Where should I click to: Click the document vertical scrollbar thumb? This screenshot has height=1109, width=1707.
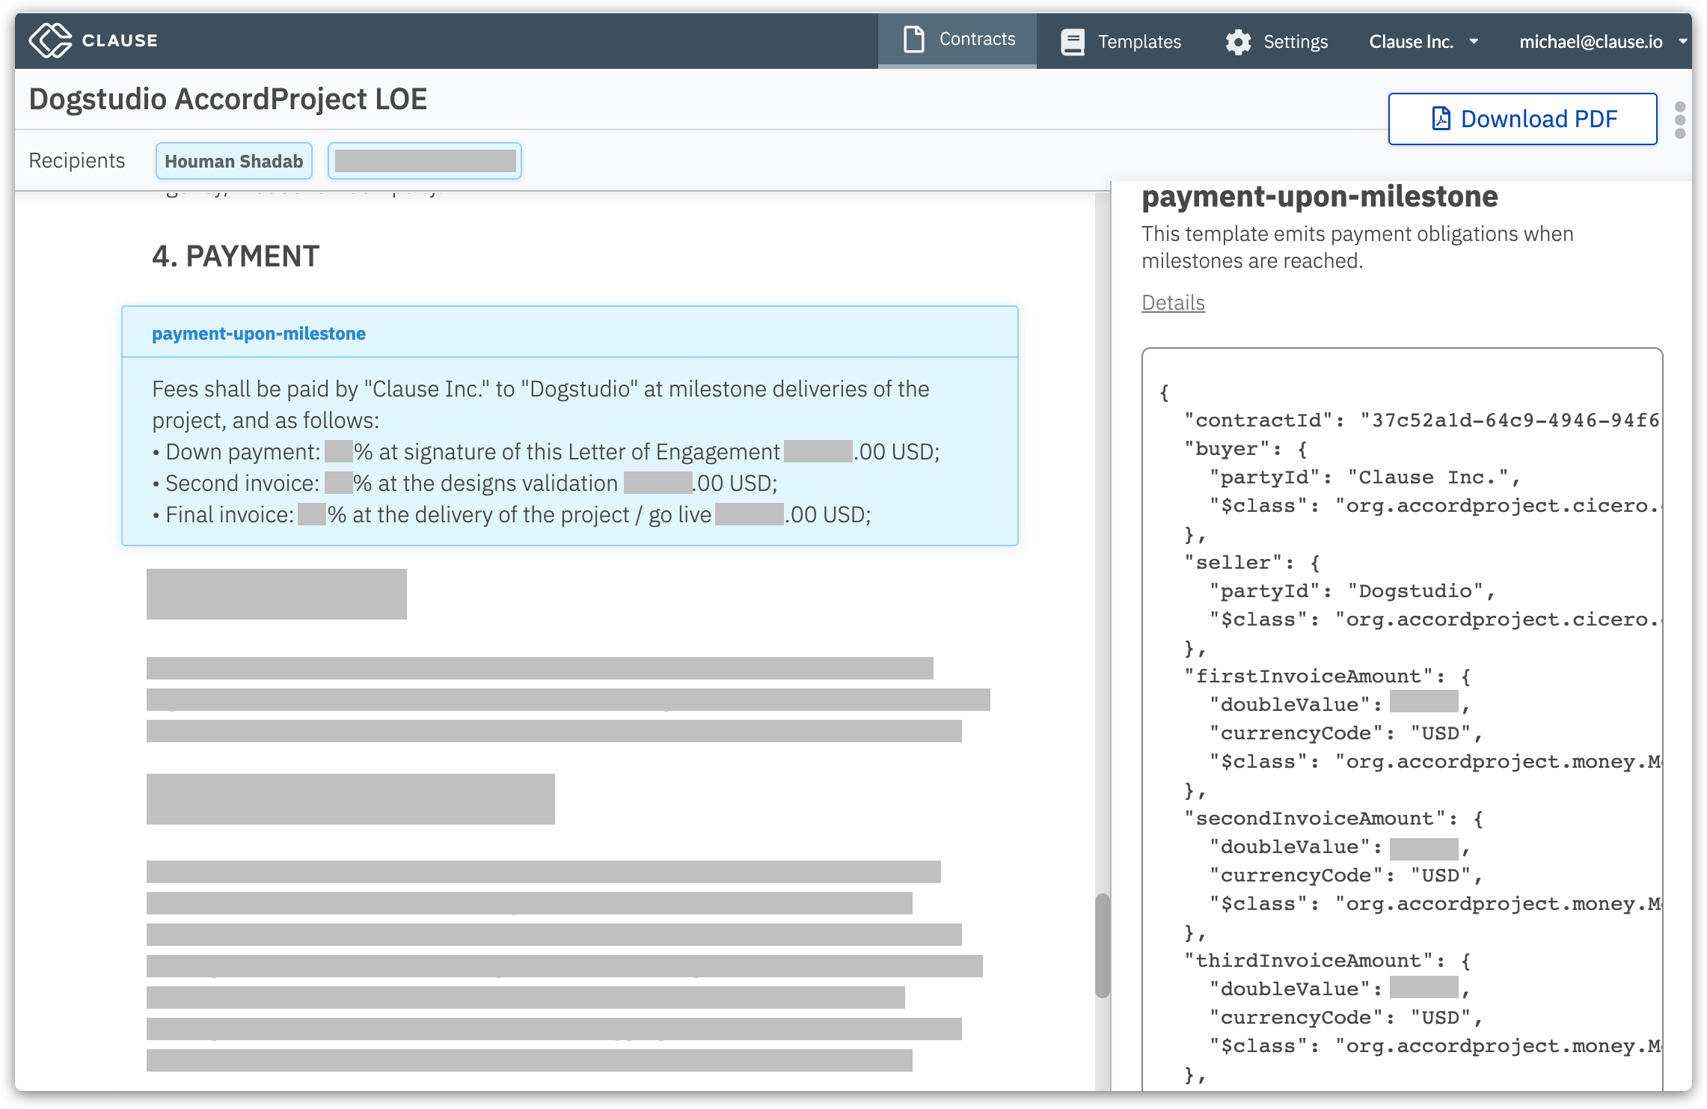click(1102, 944)
